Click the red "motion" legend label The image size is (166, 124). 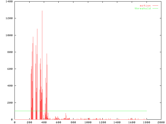click(145, 5)
